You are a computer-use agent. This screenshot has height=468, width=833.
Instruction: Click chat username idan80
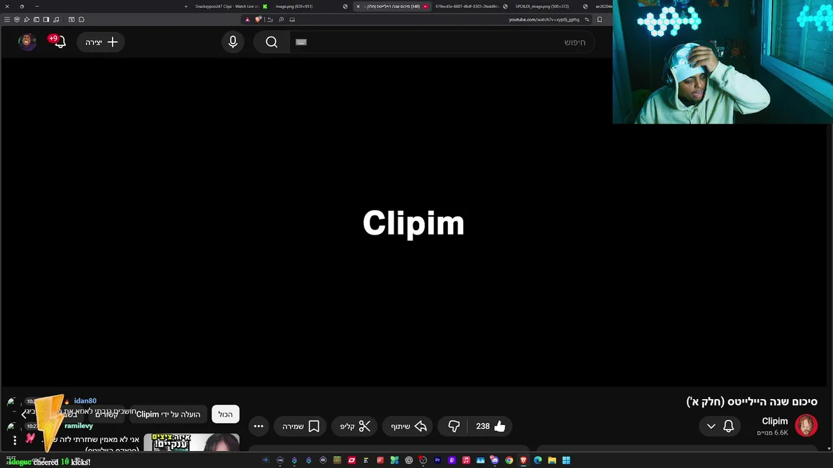[85, 401]
